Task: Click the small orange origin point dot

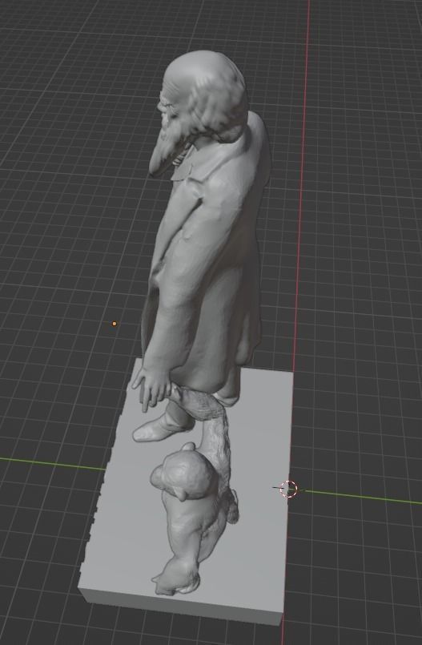Action: (115, 324)
